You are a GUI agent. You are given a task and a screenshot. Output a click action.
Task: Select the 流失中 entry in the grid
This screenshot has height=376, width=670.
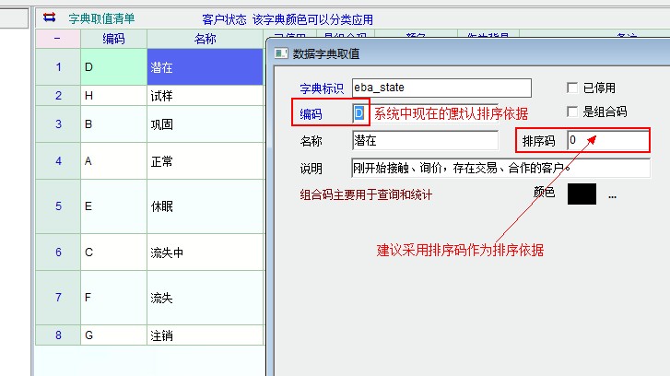click(x=205, y=252)
